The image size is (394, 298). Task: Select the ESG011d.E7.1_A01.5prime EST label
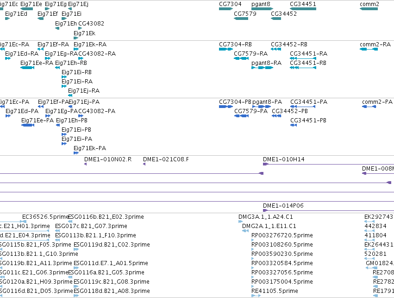pyautogui.click(x=111, y=263)
